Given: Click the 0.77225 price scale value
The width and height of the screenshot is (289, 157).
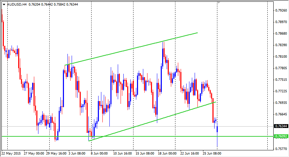Looking at the screenshot, I should 281,91.
